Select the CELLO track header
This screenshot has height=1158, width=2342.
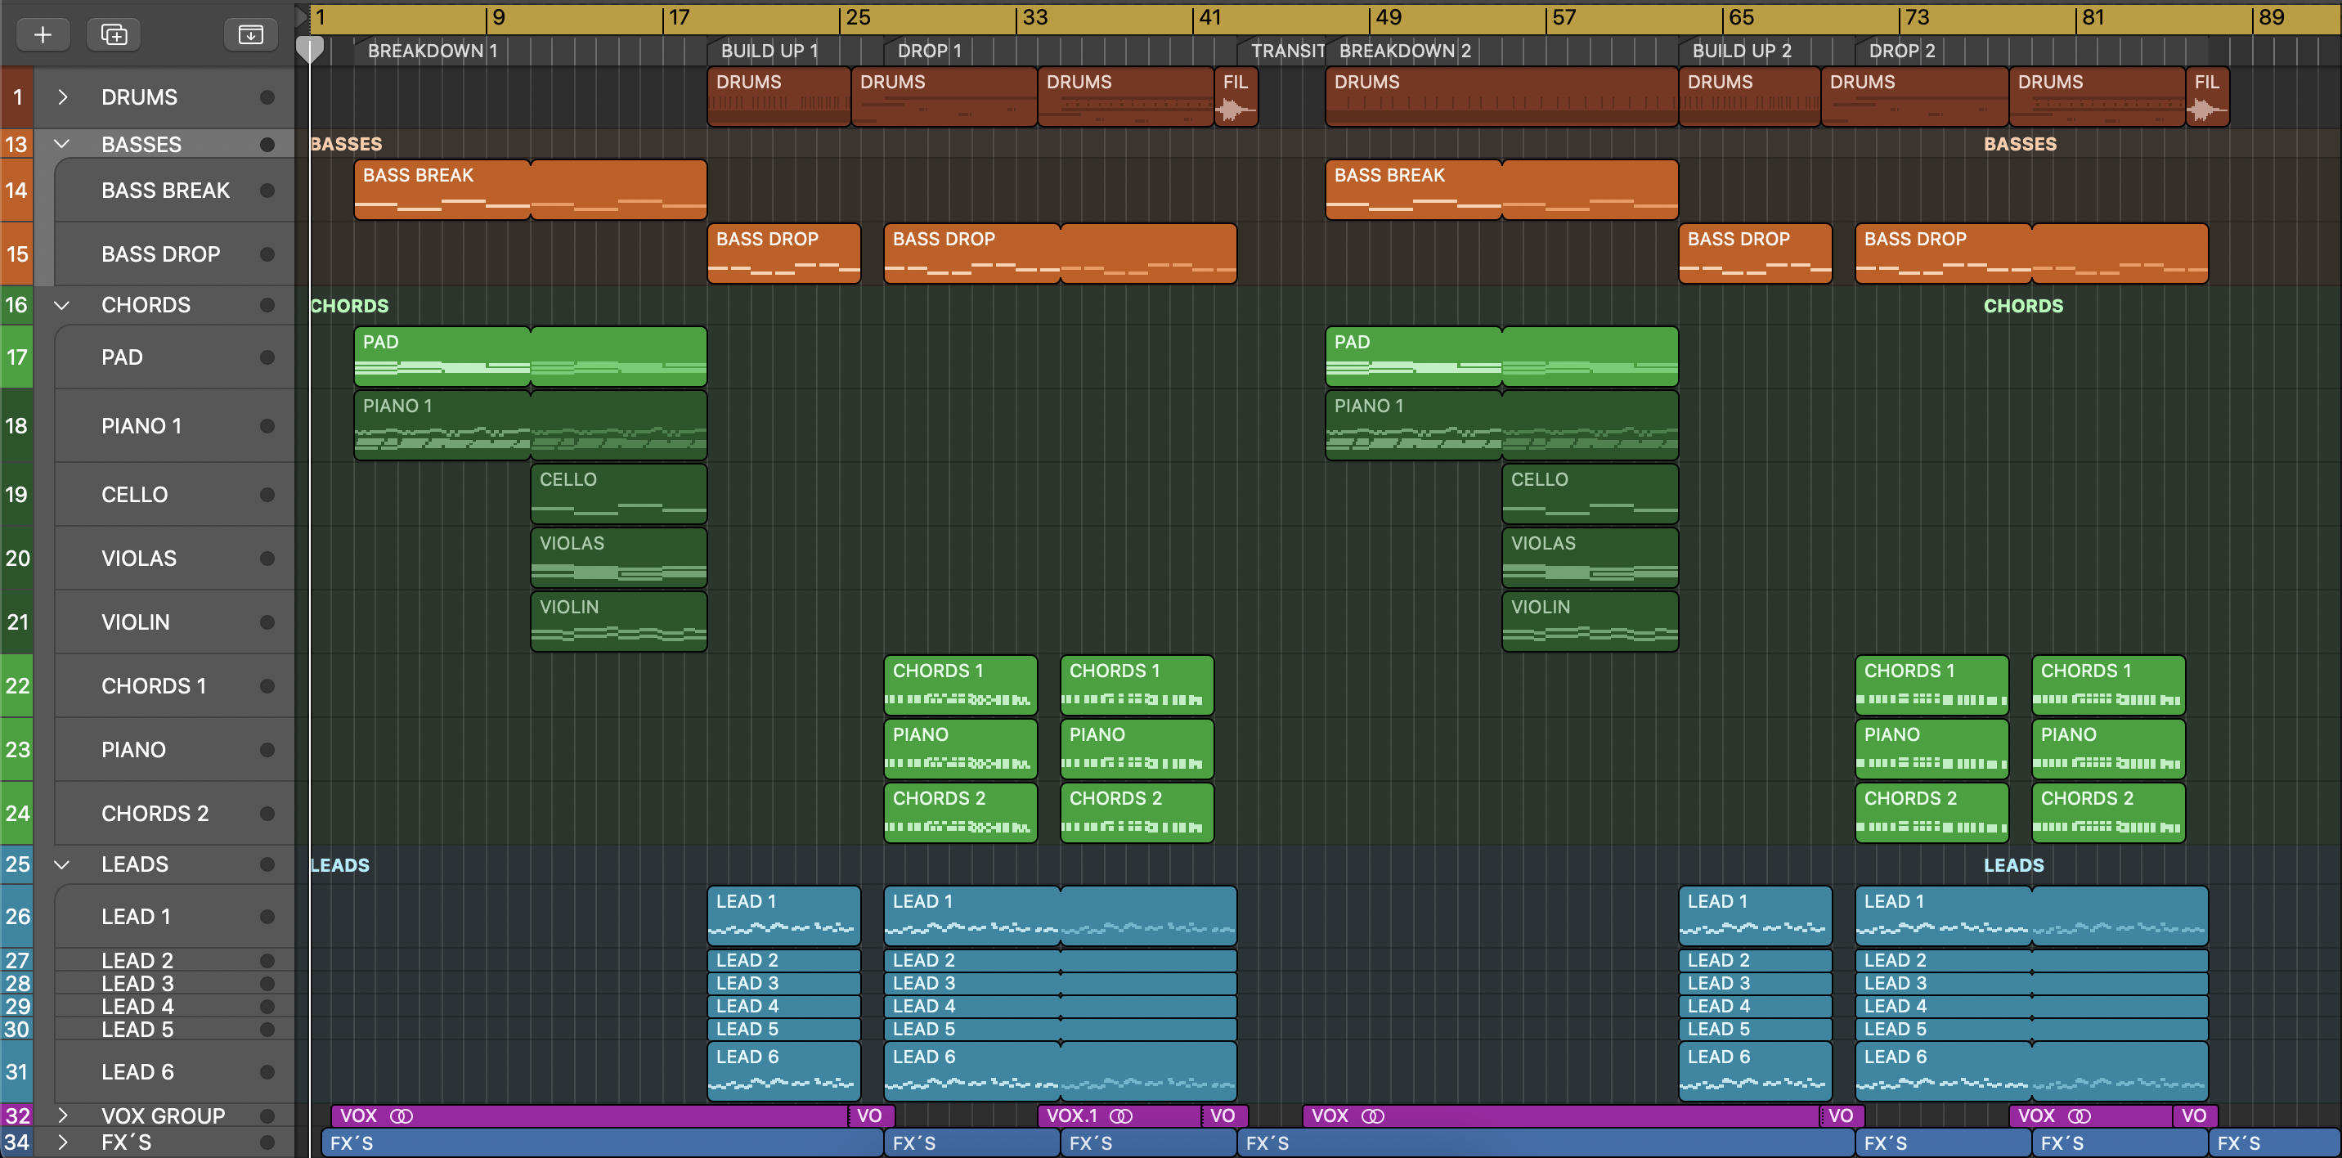[135, 495]
